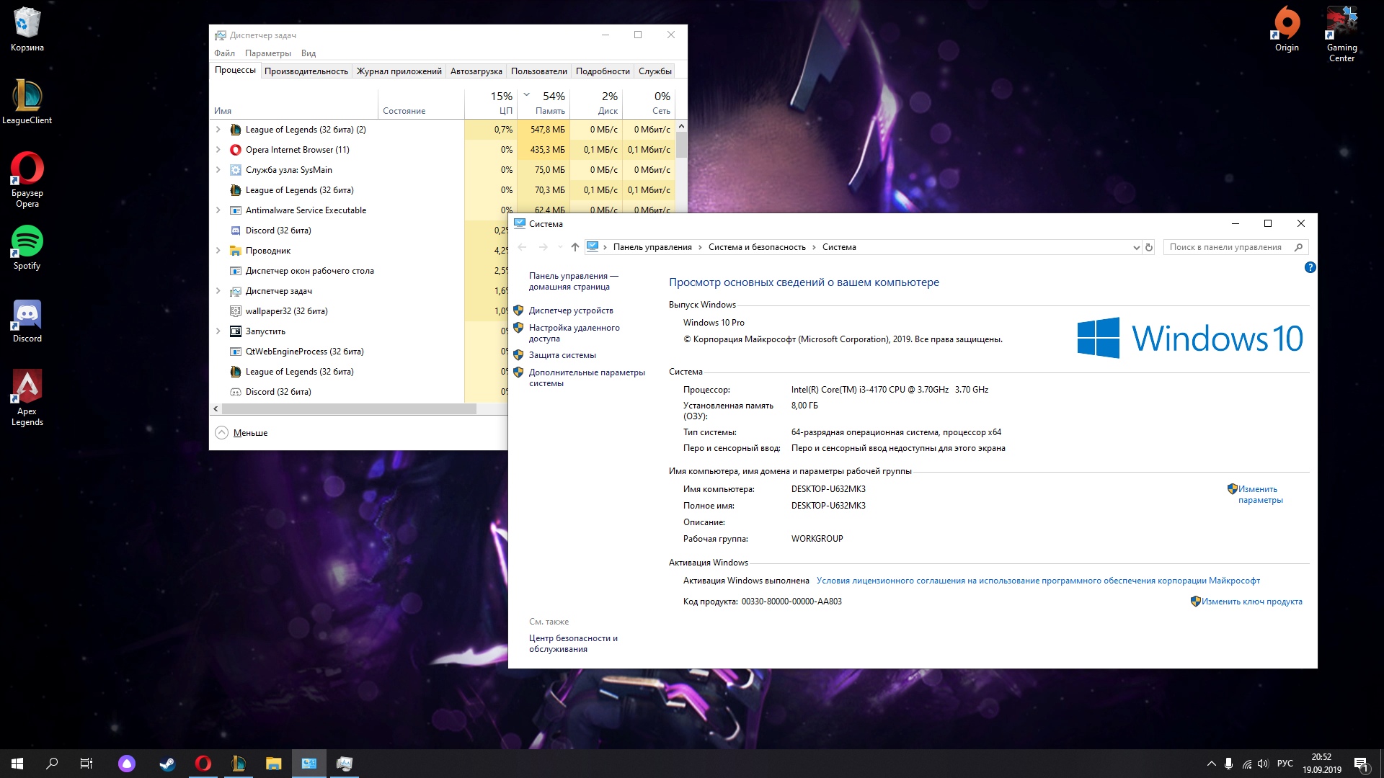Open Дополнительные параметры системы link
Image resolution: width=1384 pixels, height=778 pixels.
(587, 377)
